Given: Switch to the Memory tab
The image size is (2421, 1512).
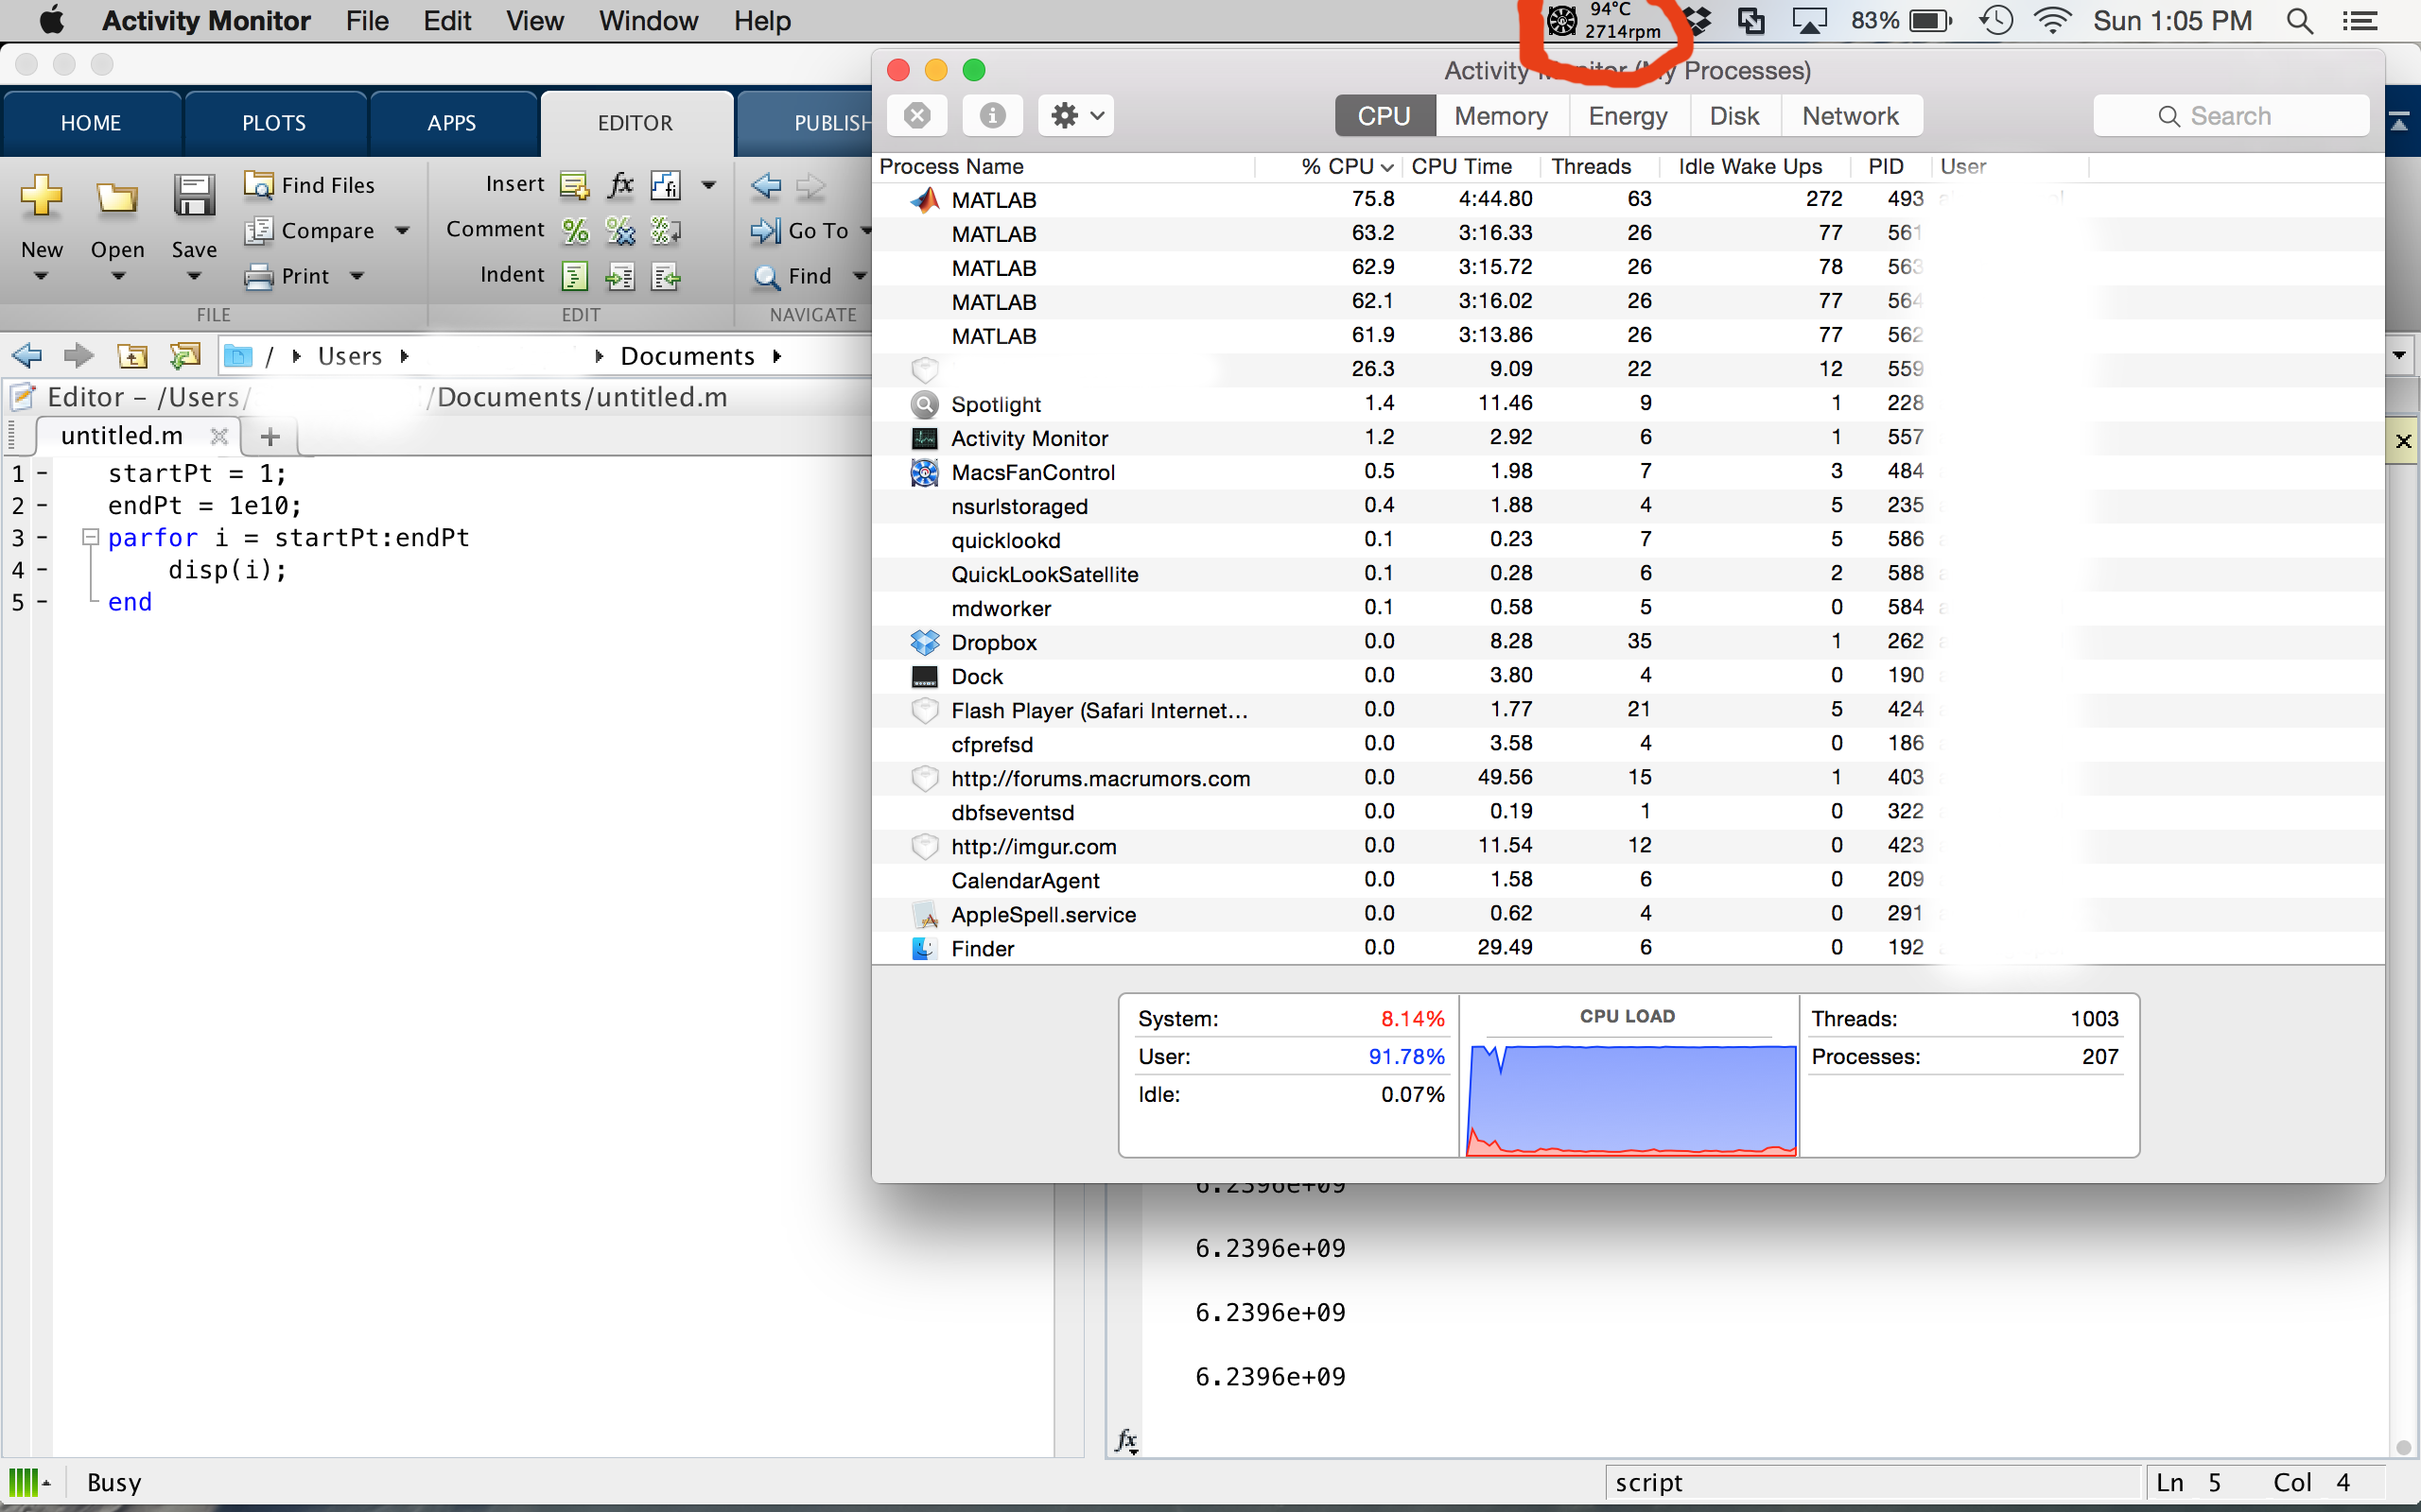Looking at the screenshot, I should click(1501, 116).
